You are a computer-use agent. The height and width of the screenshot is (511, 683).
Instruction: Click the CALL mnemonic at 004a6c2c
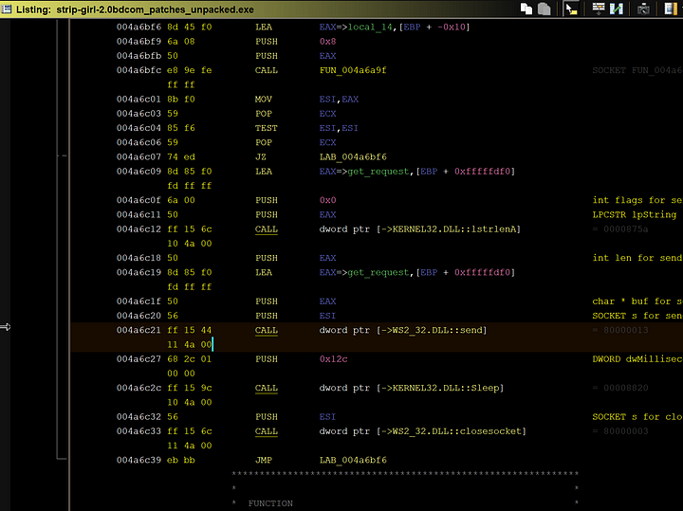click(267, 388)
